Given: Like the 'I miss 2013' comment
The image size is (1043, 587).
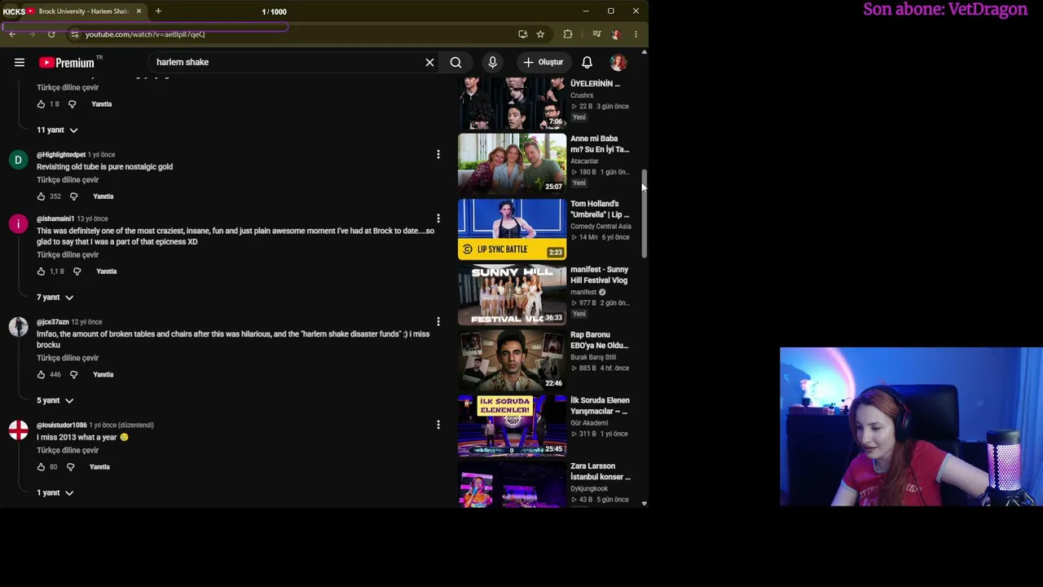Looking at the screenshot, I should pos(41,467).
